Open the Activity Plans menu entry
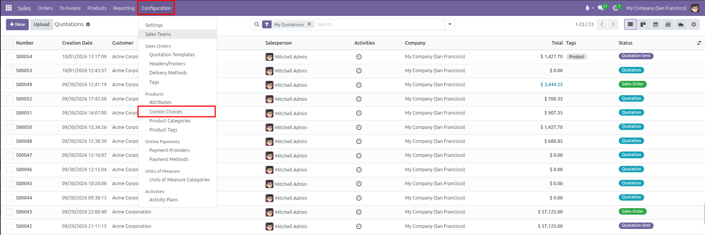Viewport: 705px width, 235px height. 177,199
